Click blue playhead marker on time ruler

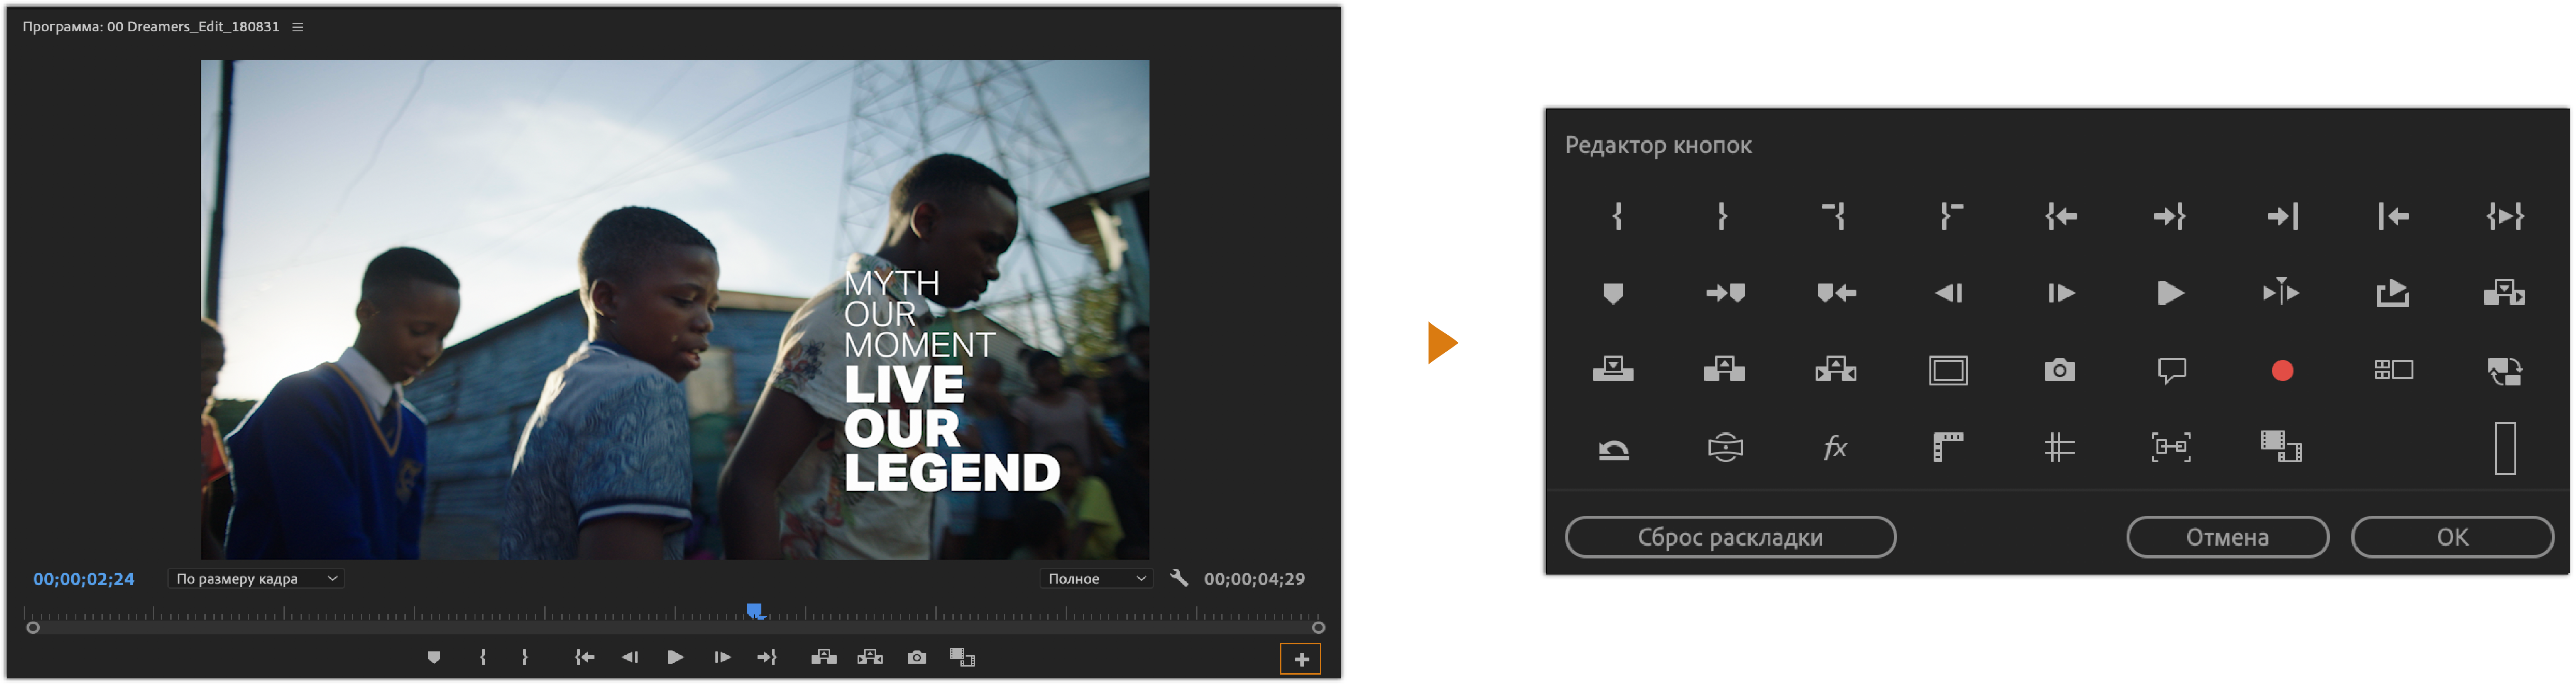(x=755, y=610)
